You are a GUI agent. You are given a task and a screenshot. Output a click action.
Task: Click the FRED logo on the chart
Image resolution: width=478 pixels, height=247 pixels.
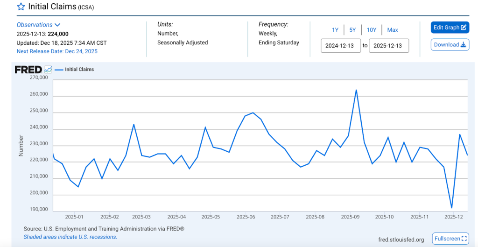(x=28, y=70)
